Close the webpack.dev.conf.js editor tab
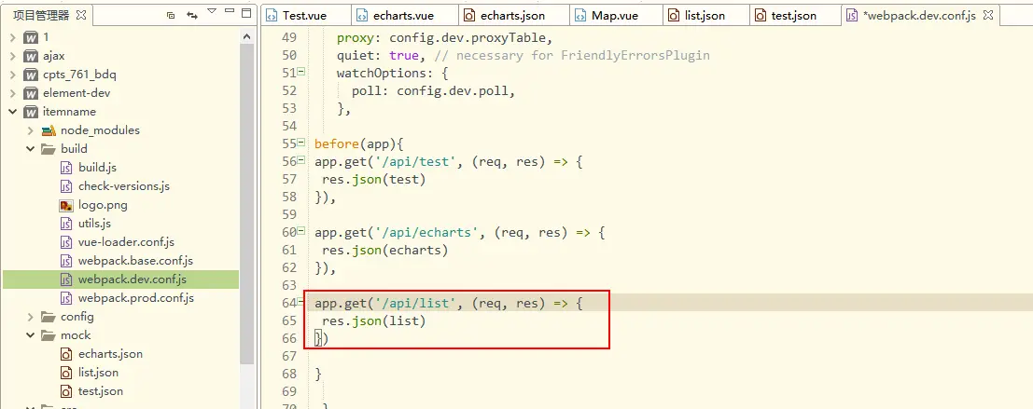Viewport: 1033px width, 409px height. coord(989,15)
